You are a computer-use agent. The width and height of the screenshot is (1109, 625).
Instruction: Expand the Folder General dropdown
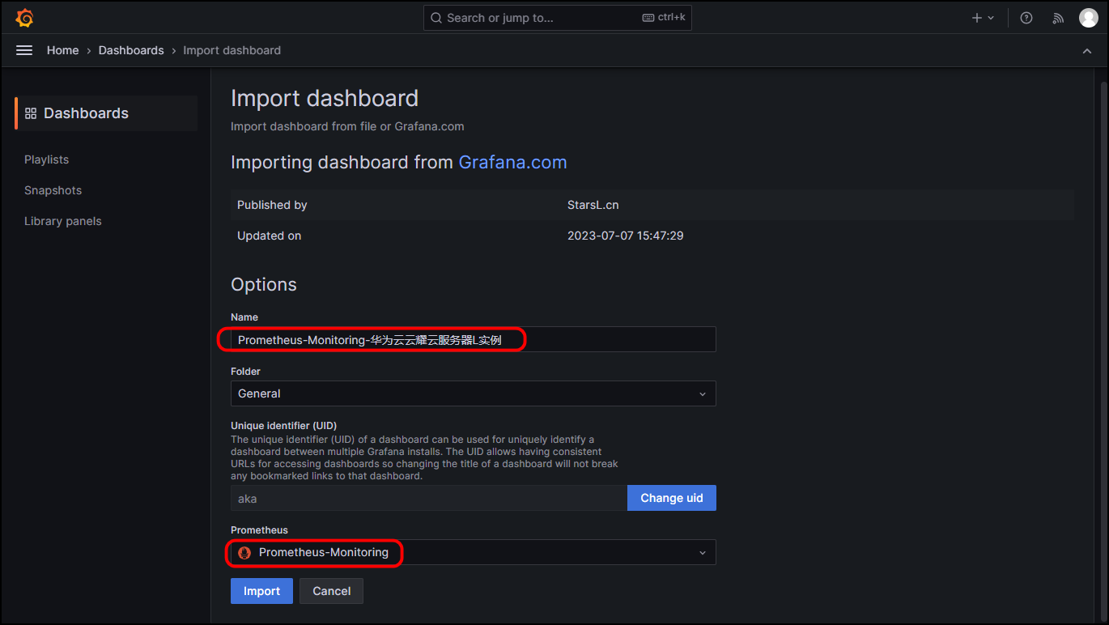[474, 393]
